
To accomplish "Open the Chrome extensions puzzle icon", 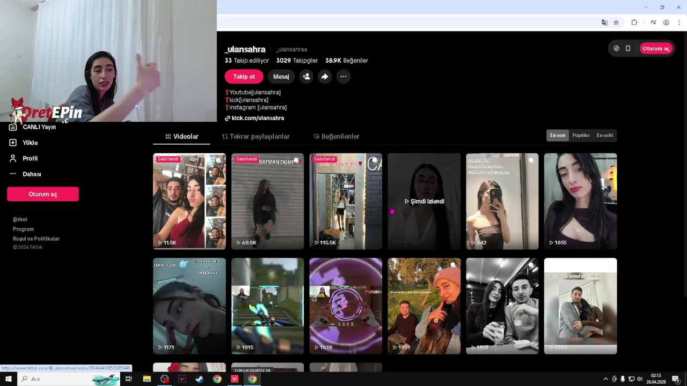I will click(634, 23).
